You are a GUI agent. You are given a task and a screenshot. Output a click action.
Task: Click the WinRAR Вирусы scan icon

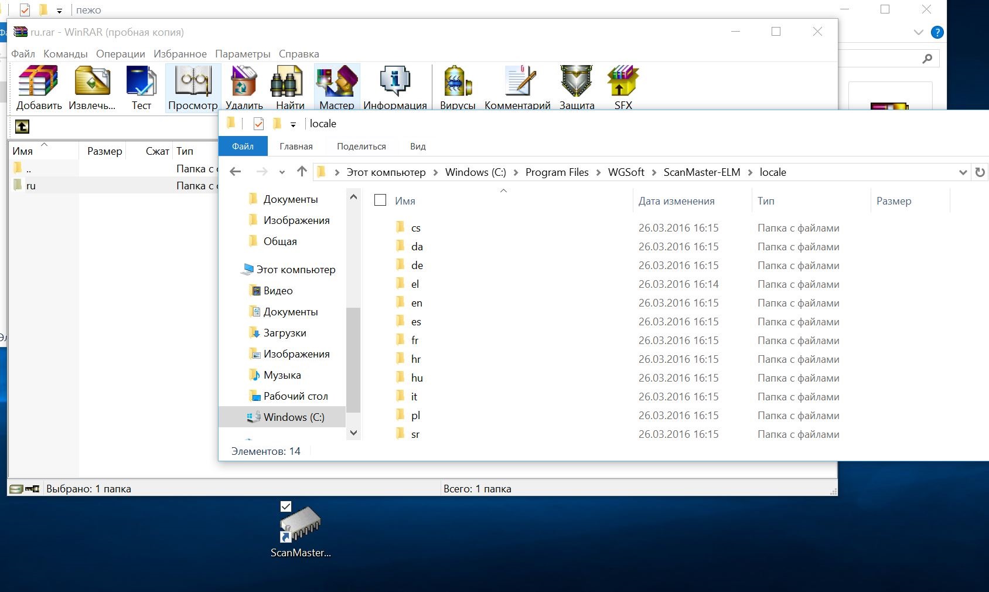[458, 87]
